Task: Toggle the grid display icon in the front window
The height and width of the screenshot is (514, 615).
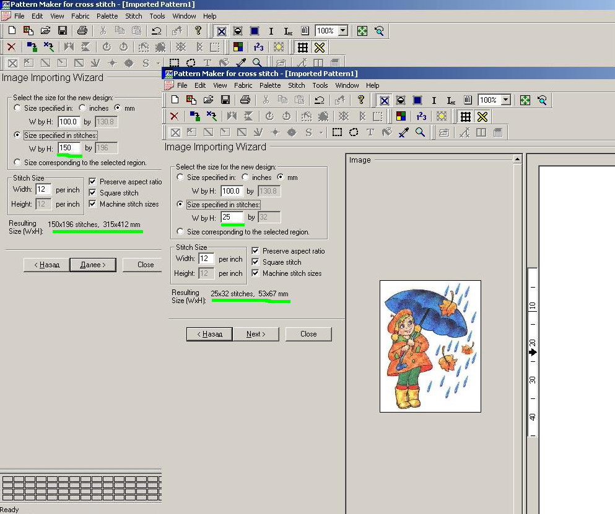Action: coord(466,116)
